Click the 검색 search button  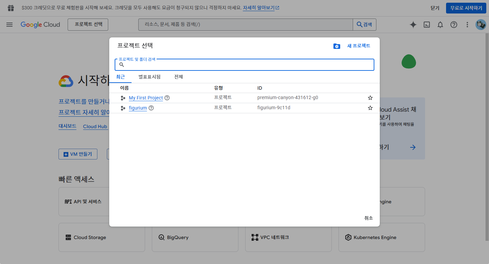[x=365, y=25]
